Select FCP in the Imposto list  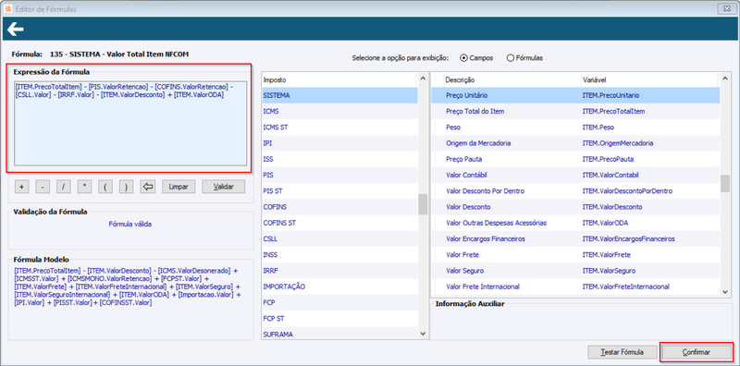pyautogui.click(x=339, y=302)
